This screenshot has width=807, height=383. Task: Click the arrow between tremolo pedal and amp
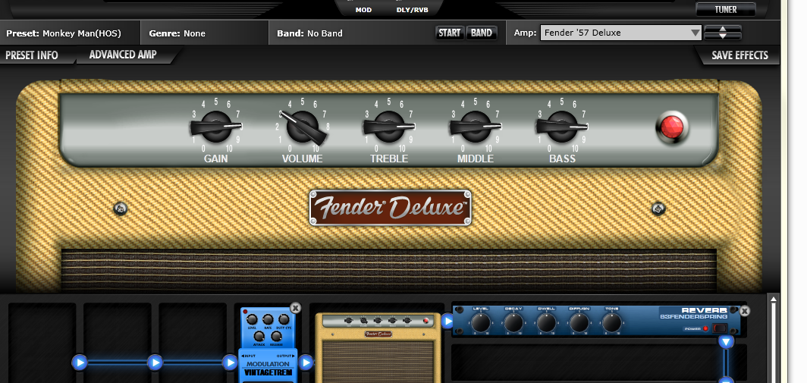[306, 363]
